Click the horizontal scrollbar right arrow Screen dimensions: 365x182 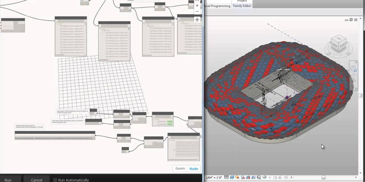point(356,177)
